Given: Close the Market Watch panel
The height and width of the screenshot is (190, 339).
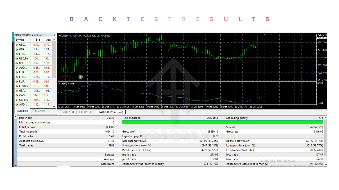Looking at the screenshot, I should [x=55, y=35].
